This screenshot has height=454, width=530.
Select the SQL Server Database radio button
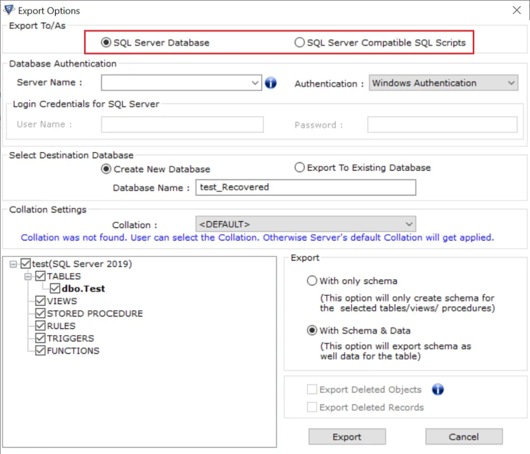click(x=106, y=43)
